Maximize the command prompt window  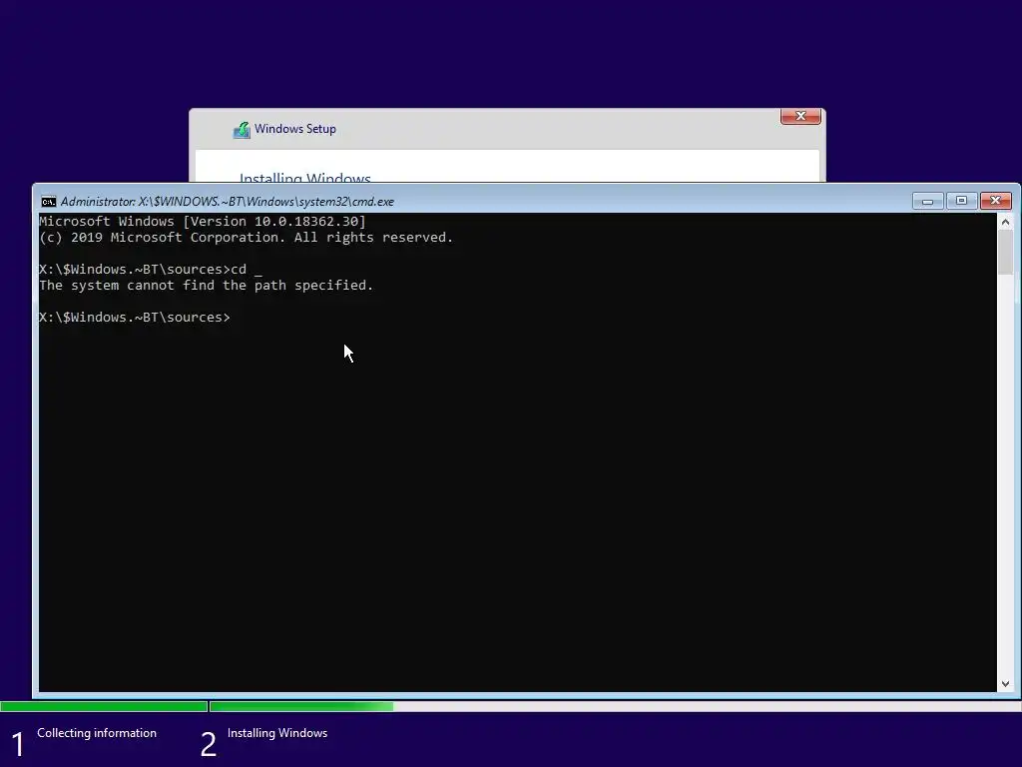click(x=961, y=201)
